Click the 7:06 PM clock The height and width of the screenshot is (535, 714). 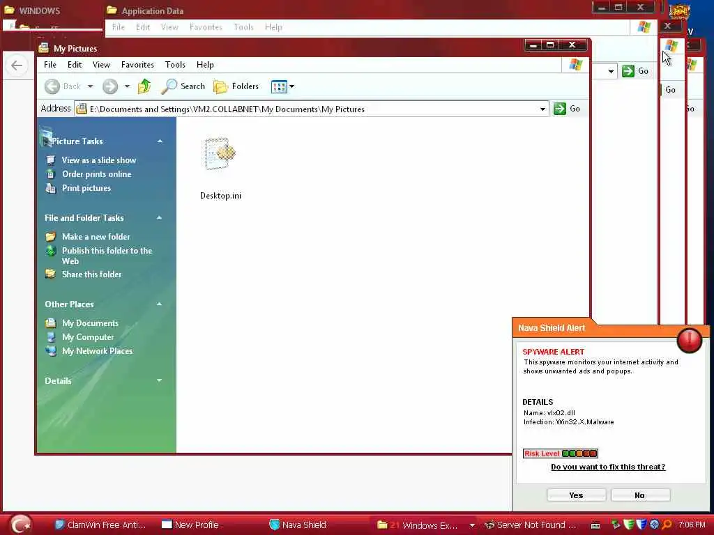[691, 525]
